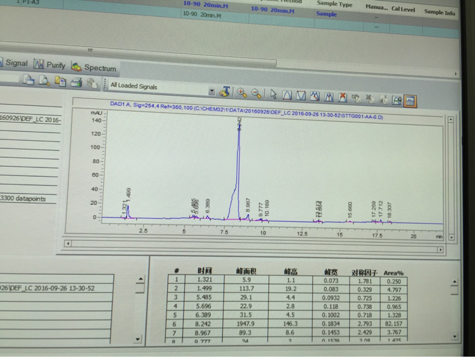Click the down arrow of the chromatogram vertical scrollbar
Screen dimensions: 475x357
[x=452, y=237]
